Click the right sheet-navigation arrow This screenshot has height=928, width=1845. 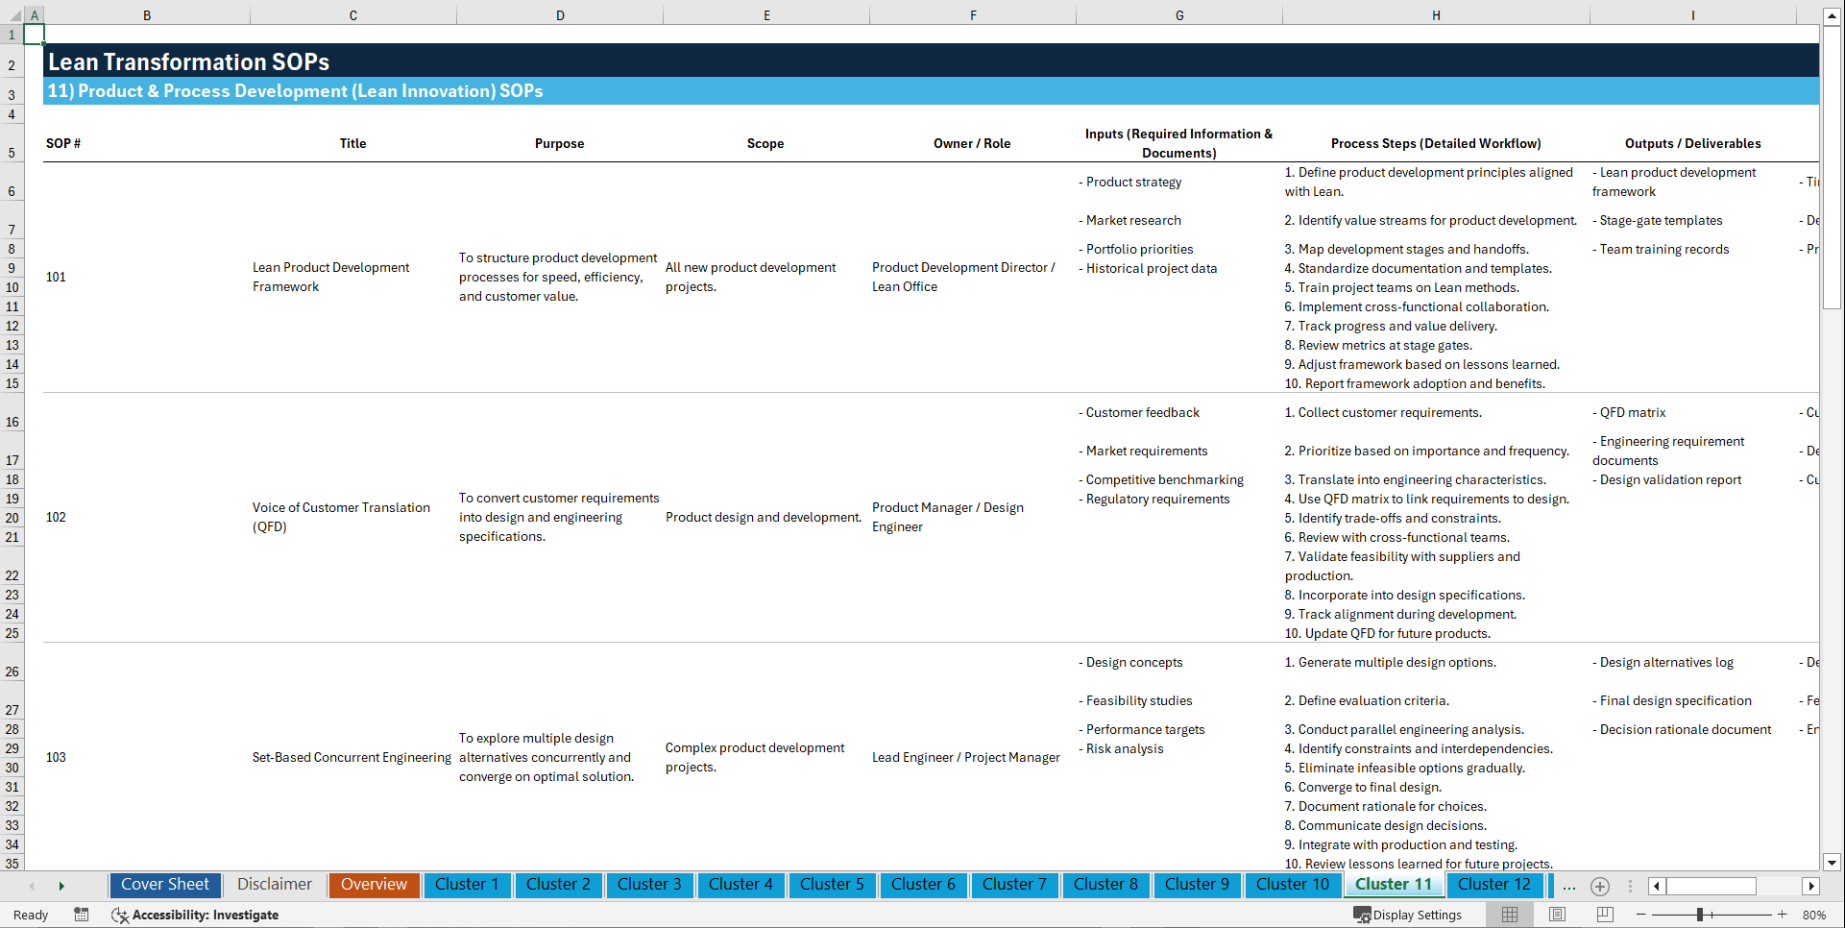pyautogui.click(x=61, y=886)
